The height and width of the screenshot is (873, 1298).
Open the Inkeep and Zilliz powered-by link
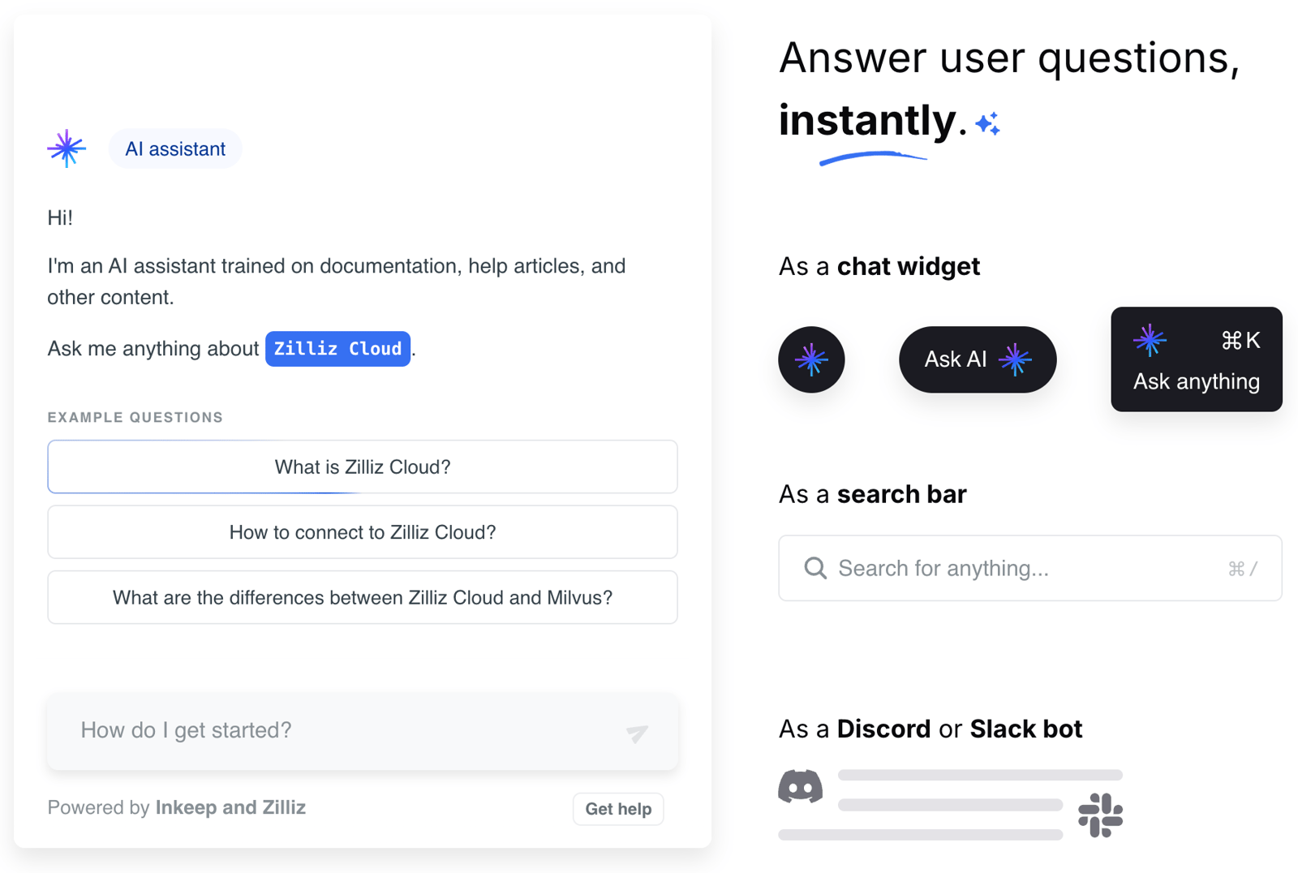pos(230,807)
